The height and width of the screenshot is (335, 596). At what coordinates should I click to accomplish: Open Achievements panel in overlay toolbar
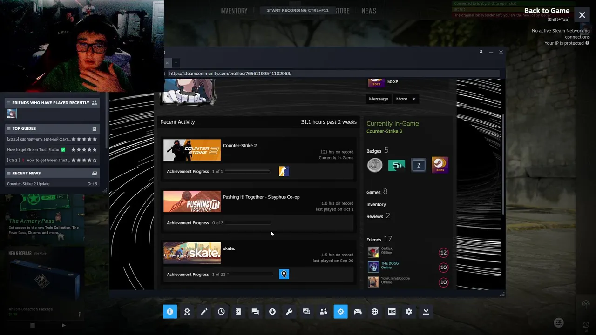[x=187, y=312]
